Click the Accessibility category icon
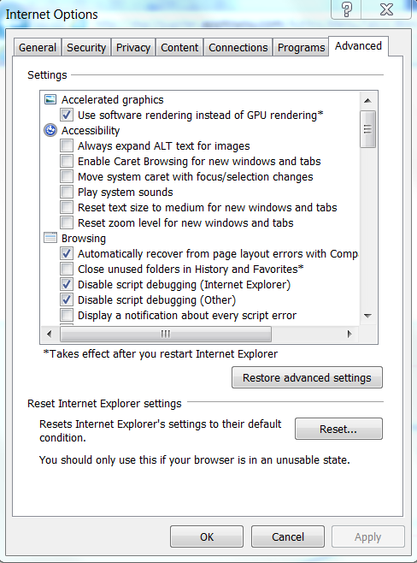The height and width of the screenshot is (563, 417). click(x=50, y=130)
